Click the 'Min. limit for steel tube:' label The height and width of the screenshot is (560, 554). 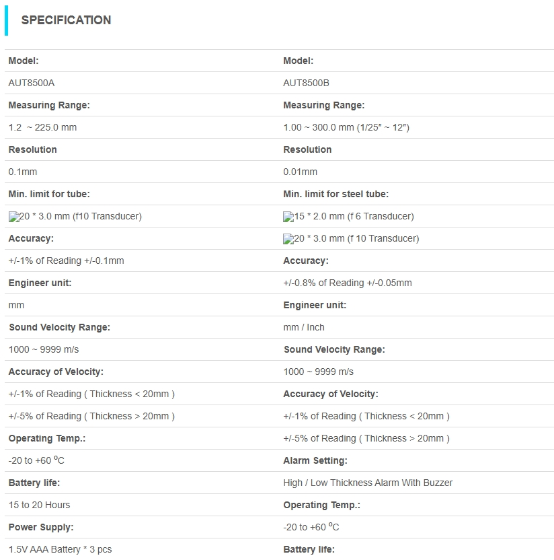335,194
